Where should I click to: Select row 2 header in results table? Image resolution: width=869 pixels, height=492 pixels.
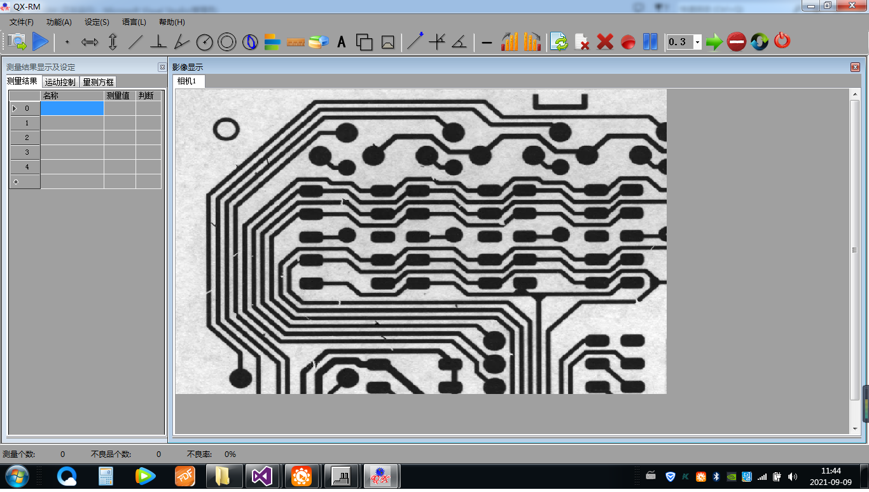click(26, 137)
